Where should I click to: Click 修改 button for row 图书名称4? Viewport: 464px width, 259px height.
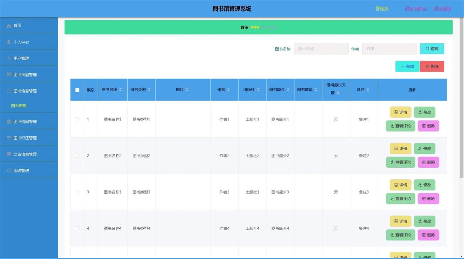point(424,221)
